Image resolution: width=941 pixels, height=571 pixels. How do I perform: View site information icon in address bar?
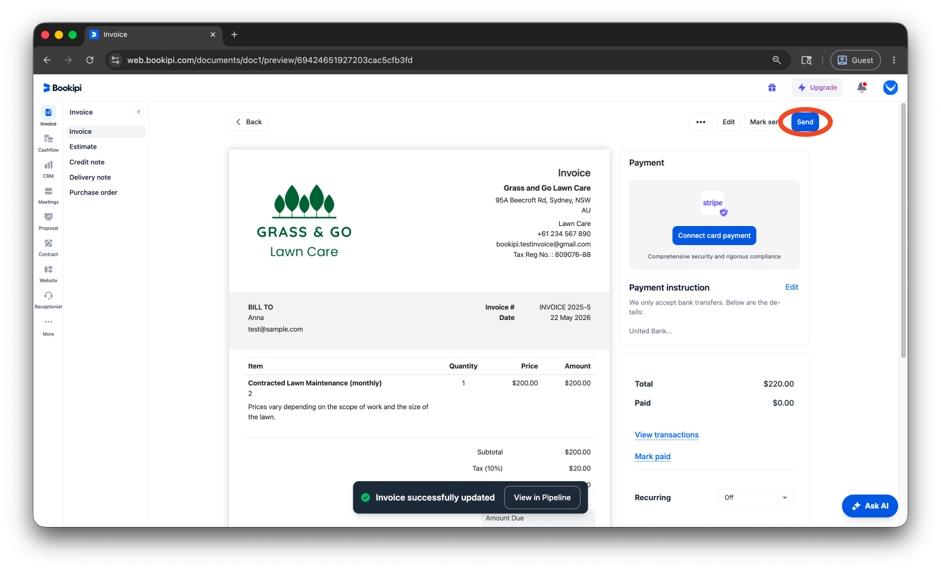click(x=115, y=60)
